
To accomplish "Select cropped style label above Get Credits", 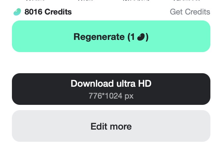I will click(187, 1).
